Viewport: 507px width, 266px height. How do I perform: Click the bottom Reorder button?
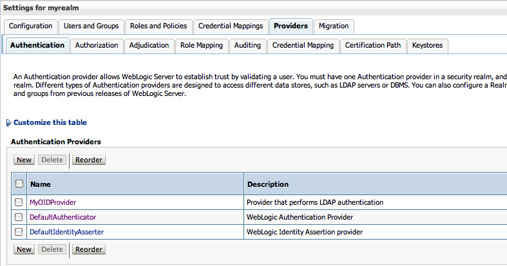click(x=89, y=249)
